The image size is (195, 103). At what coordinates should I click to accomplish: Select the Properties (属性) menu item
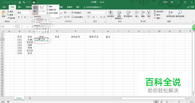point(50,6)
